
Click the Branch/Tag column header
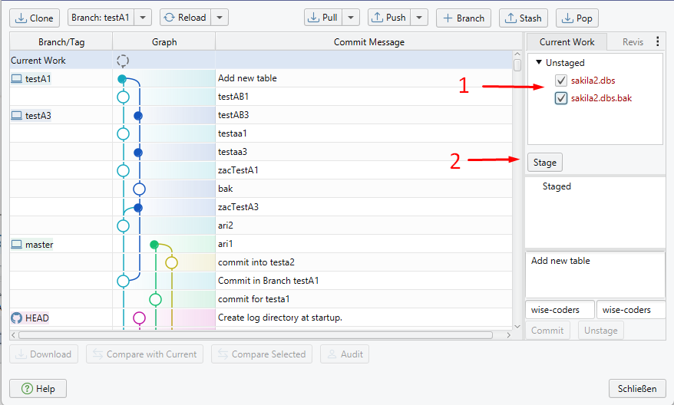61,42
